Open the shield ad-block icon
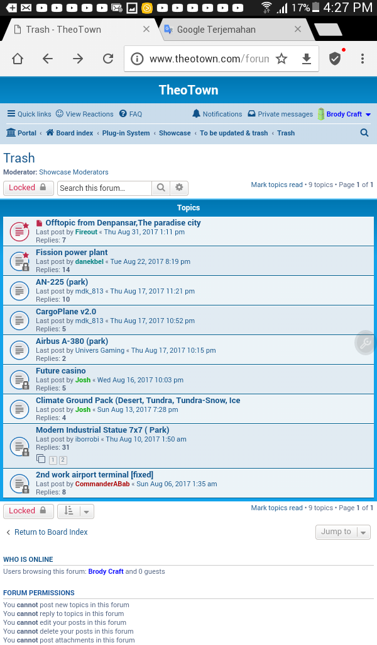 click(x=335, y=59)
